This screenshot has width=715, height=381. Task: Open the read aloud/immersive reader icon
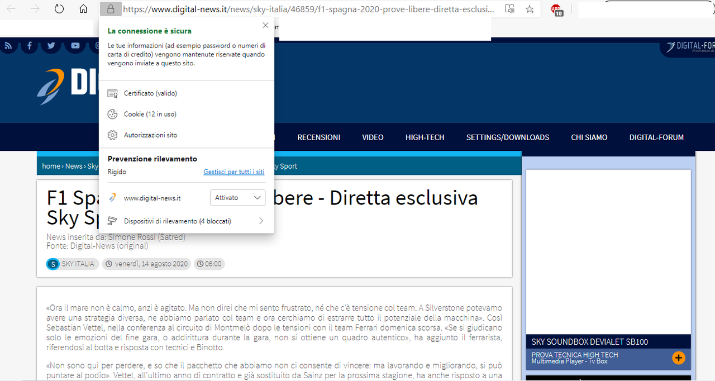click(509, 9)
